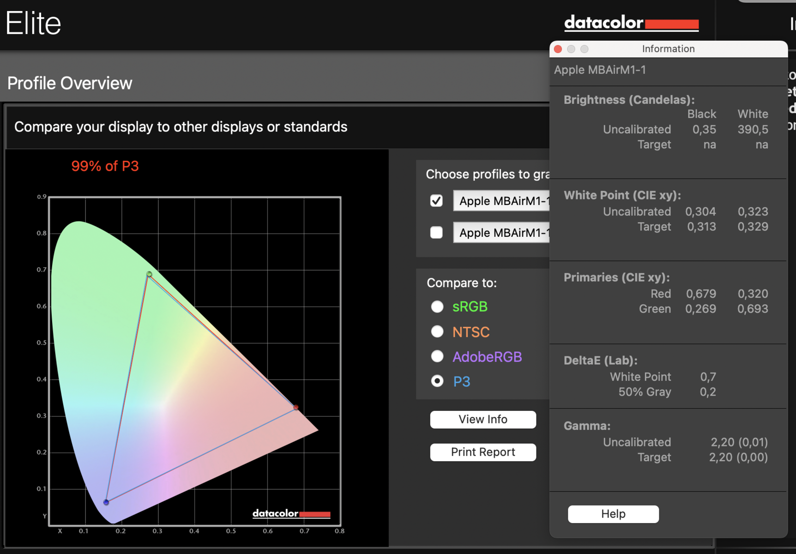
Task: Choose NTSC as the comparison standard
Action: pyautogui.click(x=437, y=331)
